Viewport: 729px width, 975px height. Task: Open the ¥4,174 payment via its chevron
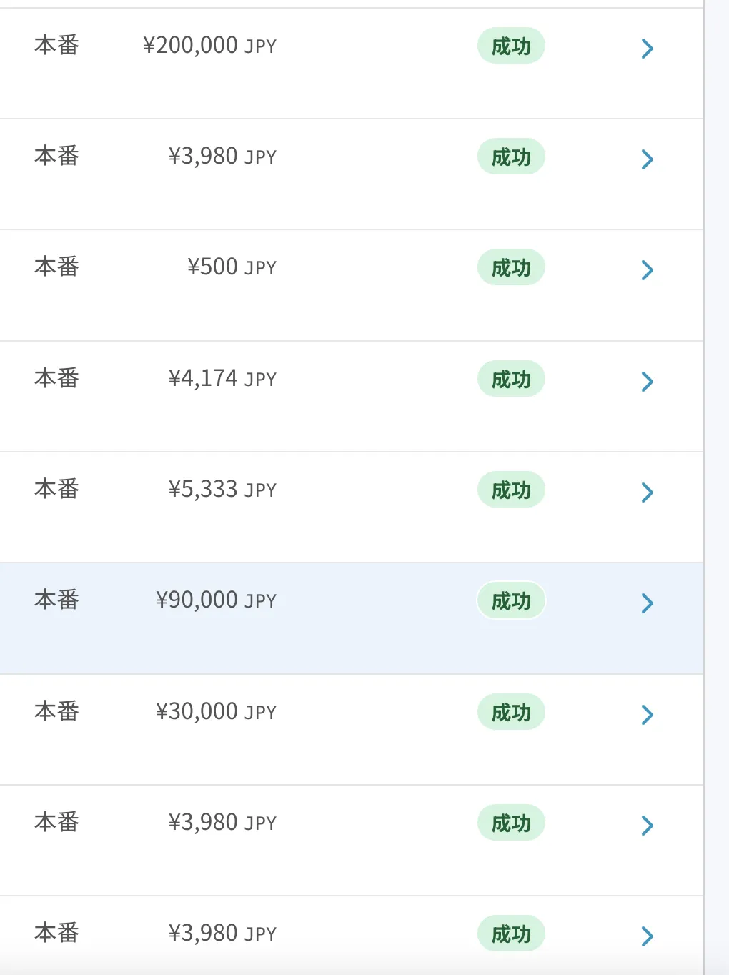tap(648, 382)
